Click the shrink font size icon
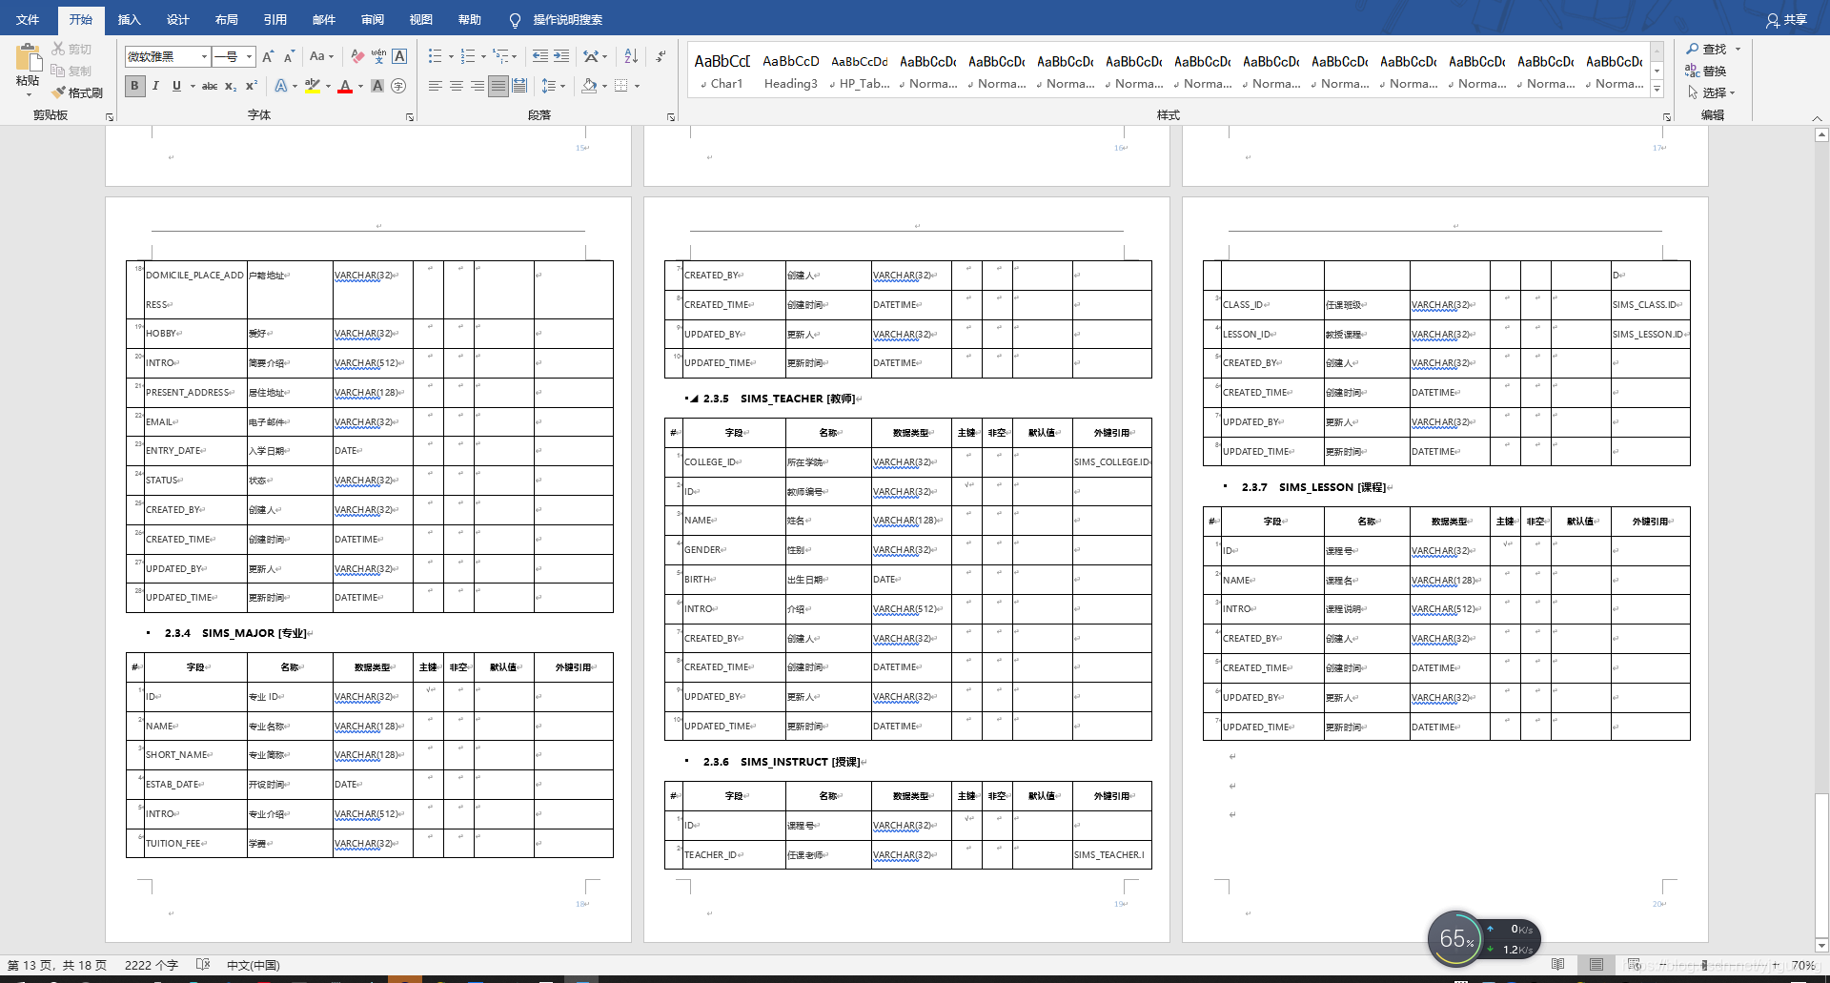Screen dimensions: 1830x983 (289, 57)
